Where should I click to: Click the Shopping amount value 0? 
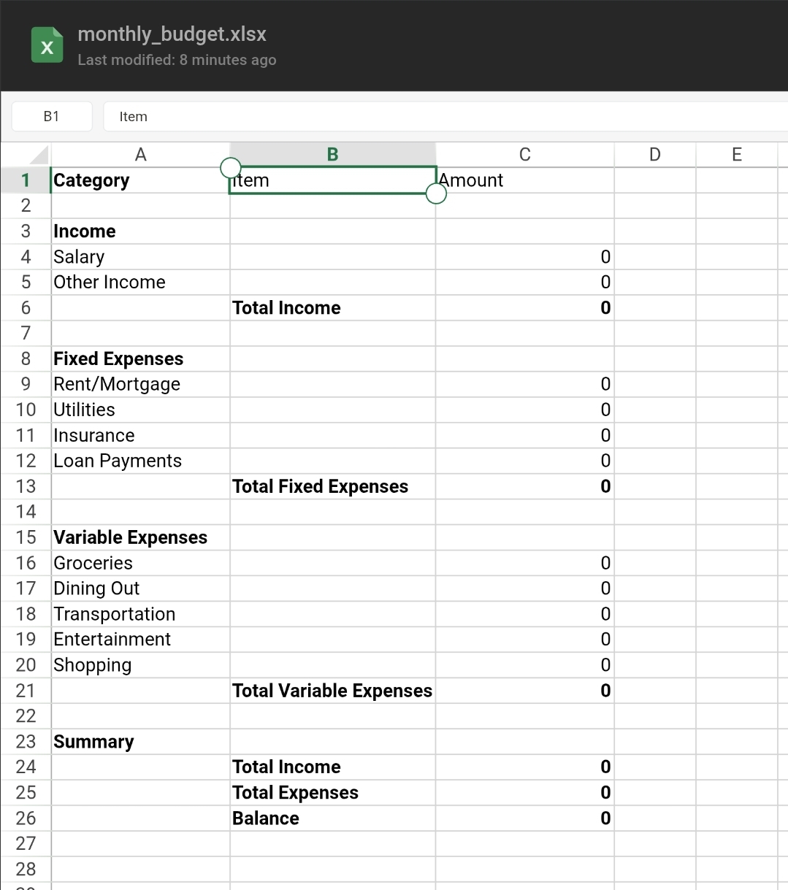pos(605,665)
